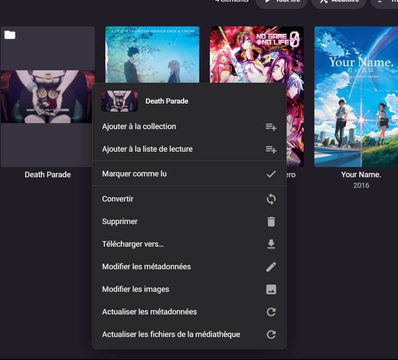Viewport: 398px width, 360px height.
Task: Click the refresh icon for Actualiser les fichiers de la médiathèque
Action: (x=271, y=334)
